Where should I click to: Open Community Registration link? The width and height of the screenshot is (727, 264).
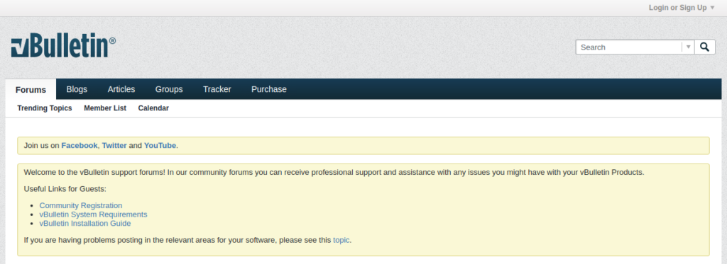(x=81, y=205)
